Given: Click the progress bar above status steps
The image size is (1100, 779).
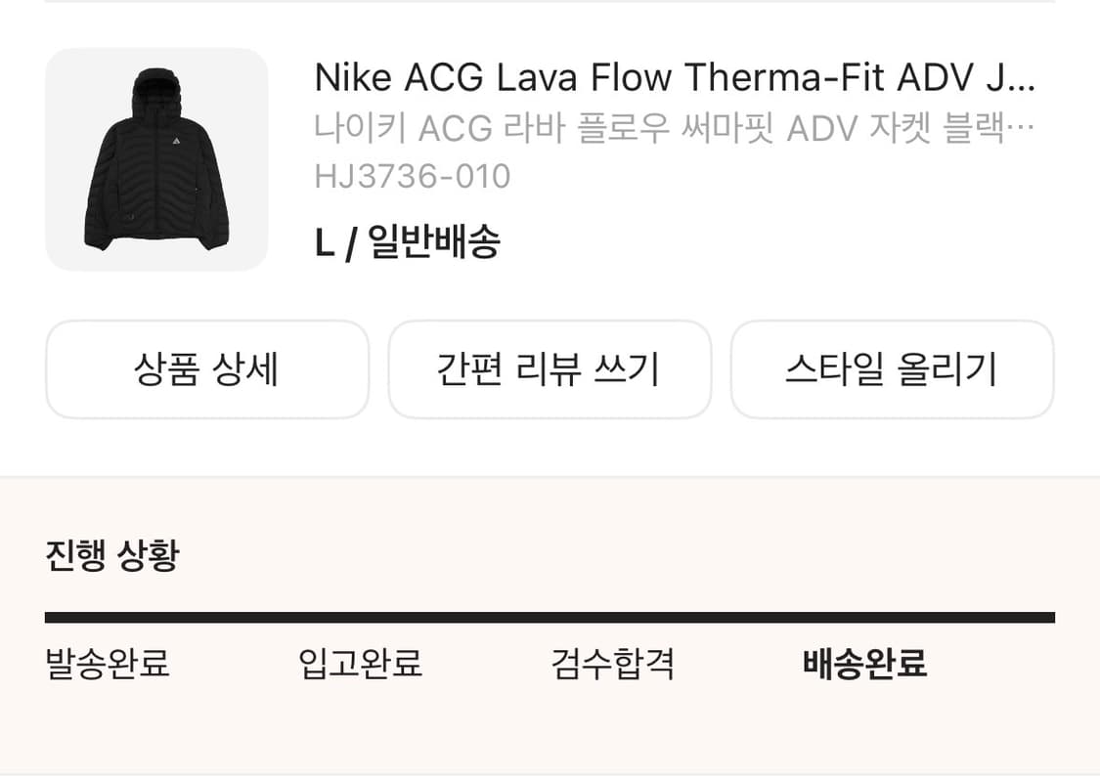Looking at the screenshot, I should (550, 617).
